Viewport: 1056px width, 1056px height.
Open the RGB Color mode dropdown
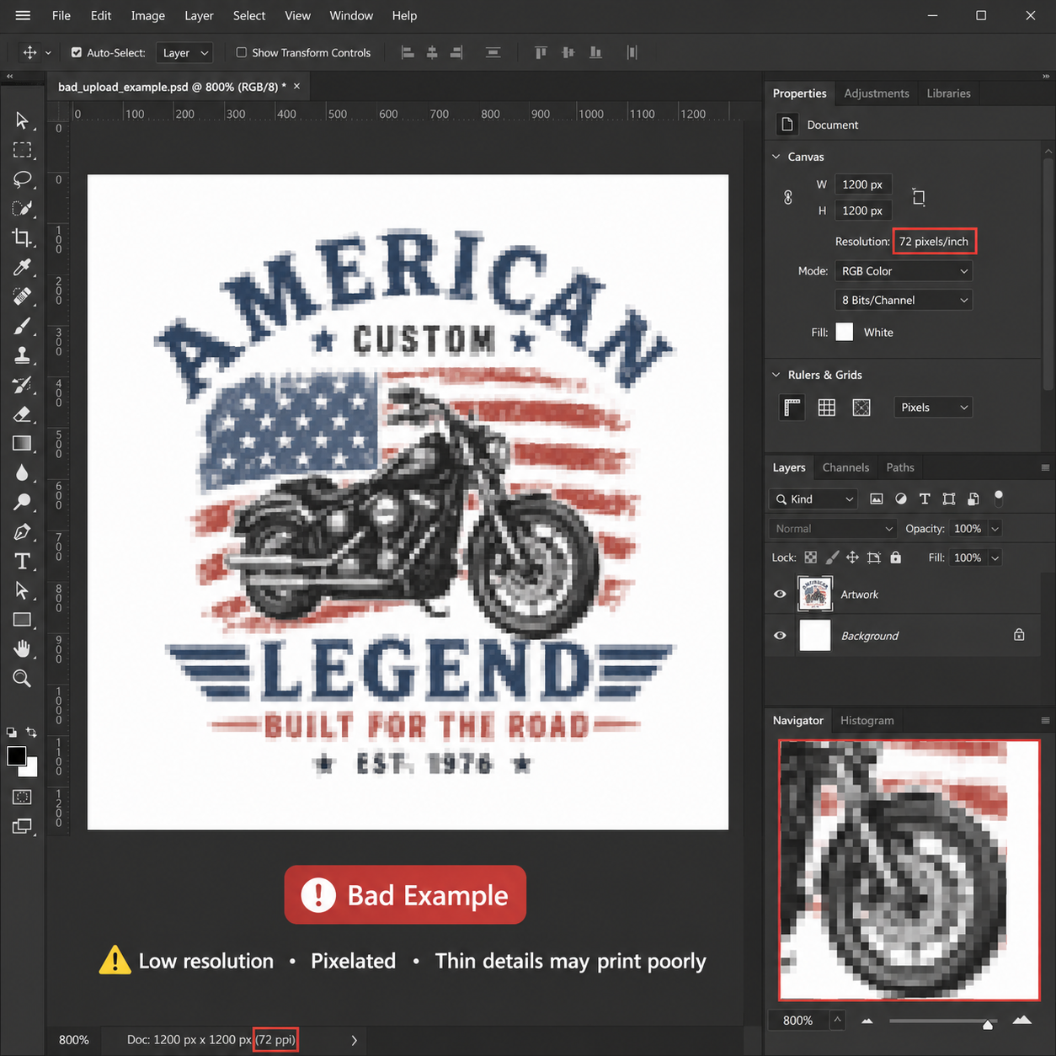pos(904,271)
